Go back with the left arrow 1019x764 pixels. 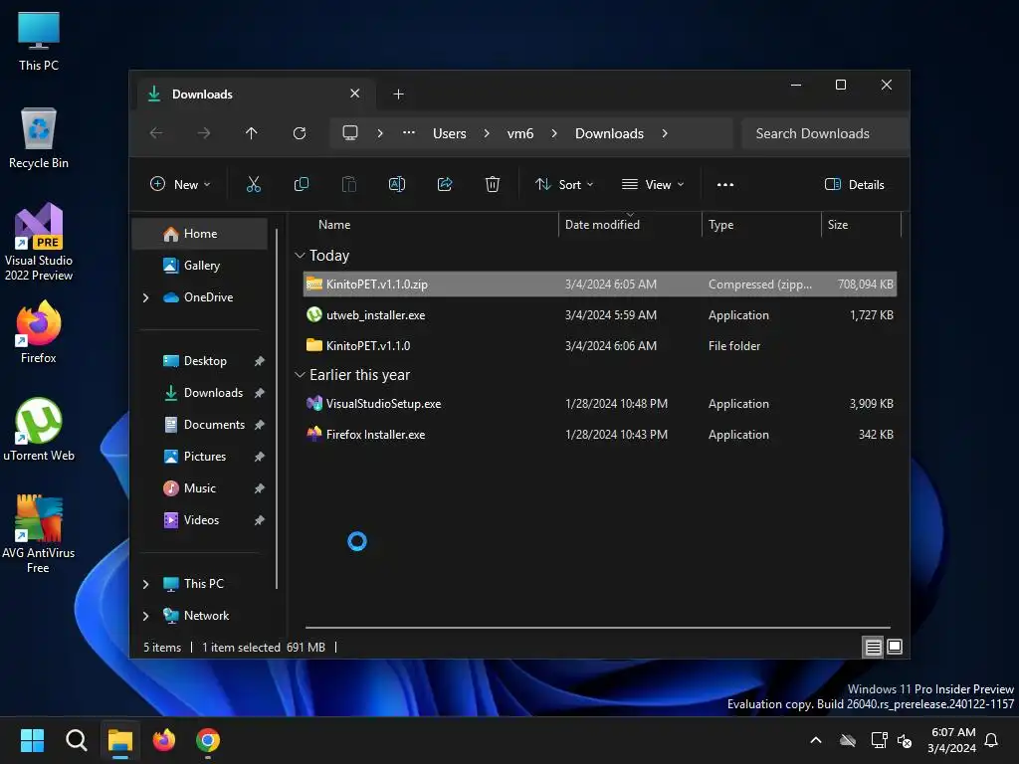pyautogui.click(x=156, y=133)
